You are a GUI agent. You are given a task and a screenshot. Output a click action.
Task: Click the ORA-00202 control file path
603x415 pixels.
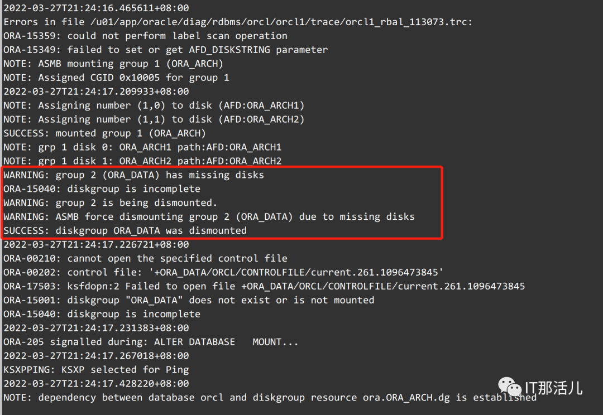(x=296, y=272)
